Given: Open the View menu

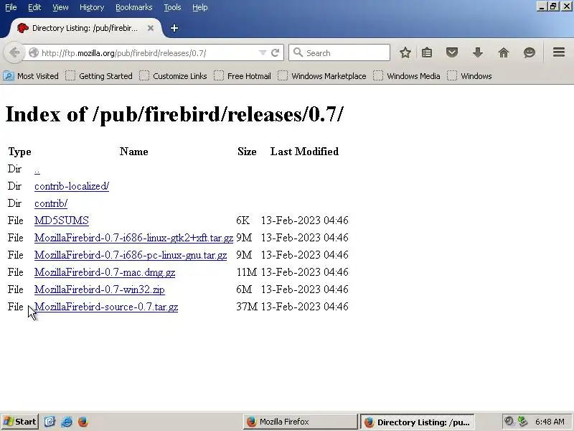Looking at the screenshot, I should pos(60,7).
